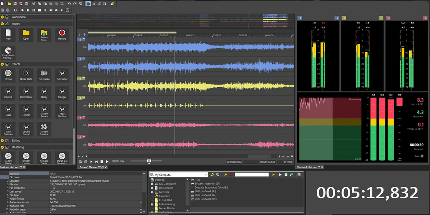Click the file explorer search input field
This screenshot has width=430, height=215.
(252, 174)
